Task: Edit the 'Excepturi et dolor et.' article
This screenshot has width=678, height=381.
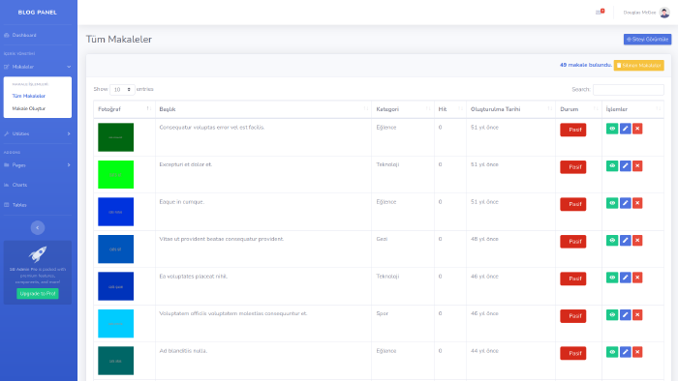Action: [625, 166]
